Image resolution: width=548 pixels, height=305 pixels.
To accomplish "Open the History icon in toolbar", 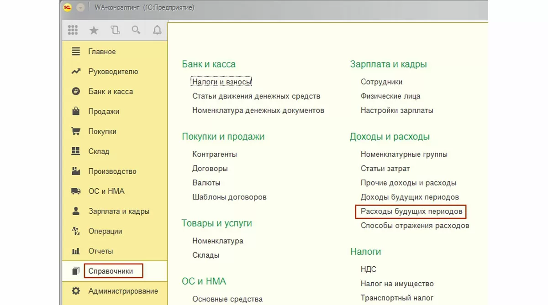I will point(115,30).
